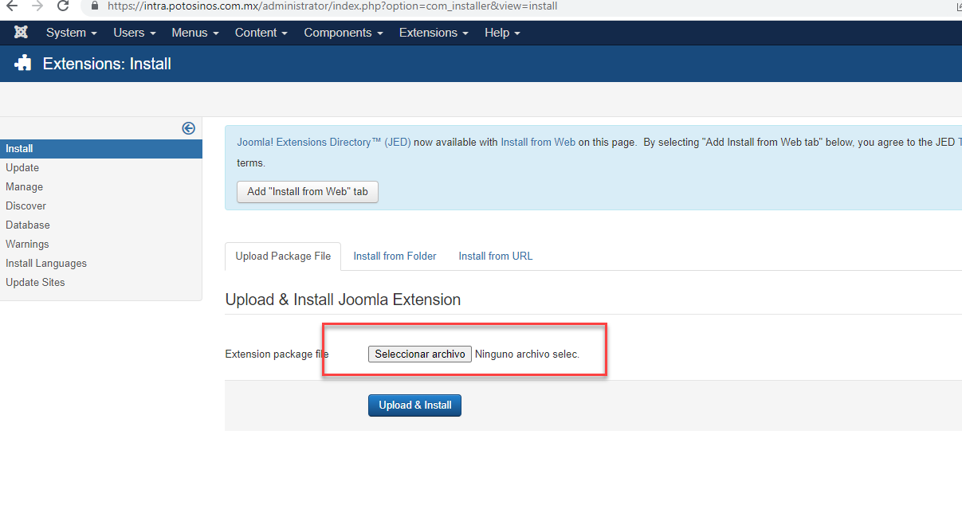Click the Upload & Install button

pyautogui.click(x=414, y=405)
